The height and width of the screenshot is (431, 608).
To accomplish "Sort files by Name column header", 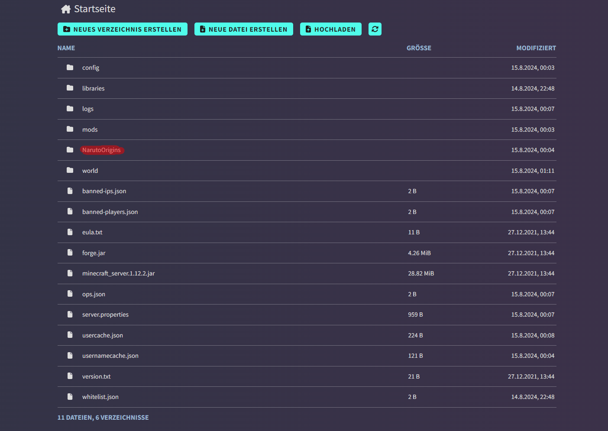I will (66, 48).
